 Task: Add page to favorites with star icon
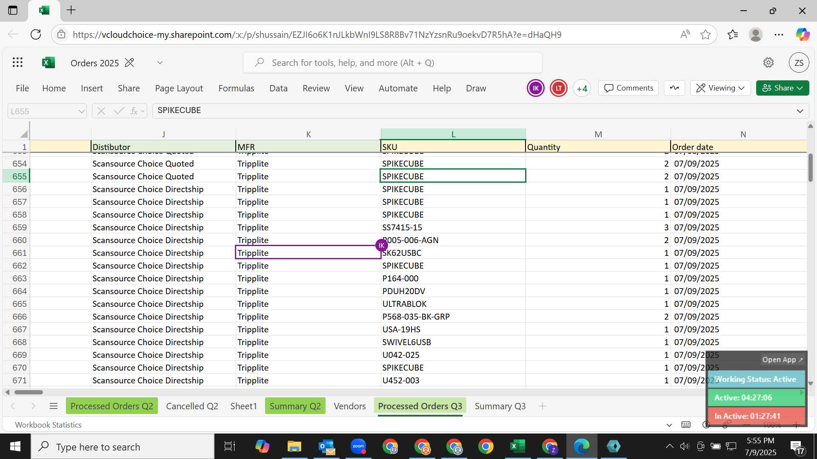pyautogui.click(x=706, y=34)
